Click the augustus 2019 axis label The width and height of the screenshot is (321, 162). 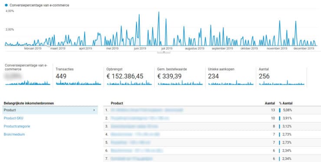coord(195,49)
